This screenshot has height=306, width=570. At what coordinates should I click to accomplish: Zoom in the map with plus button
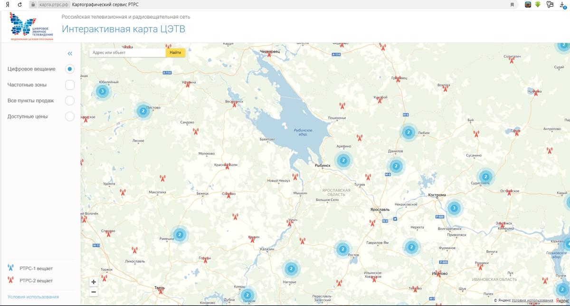(x=94, y=282)
